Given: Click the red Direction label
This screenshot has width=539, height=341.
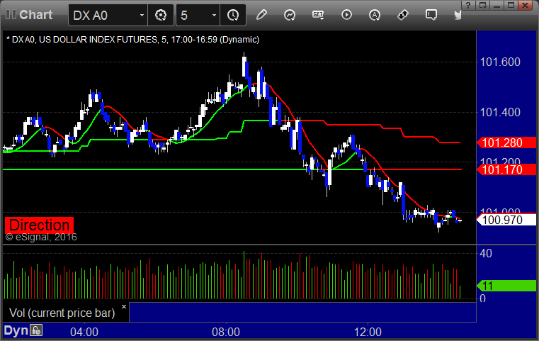Looking at the screenshot, I should [x=39, y=225].
